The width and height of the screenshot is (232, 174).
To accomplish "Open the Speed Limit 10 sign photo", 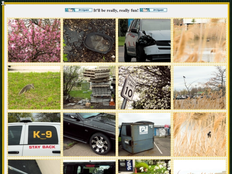I will pyautogui.click(x=144, y=88).
